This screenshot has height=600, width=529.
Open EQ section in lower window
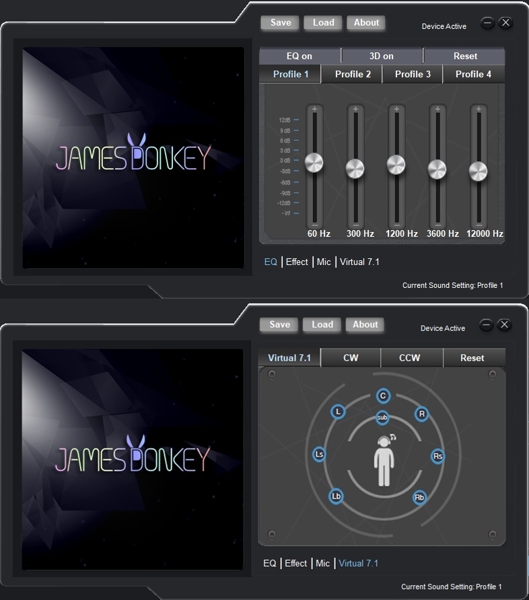pyautogui.click(x=269, y=563)
